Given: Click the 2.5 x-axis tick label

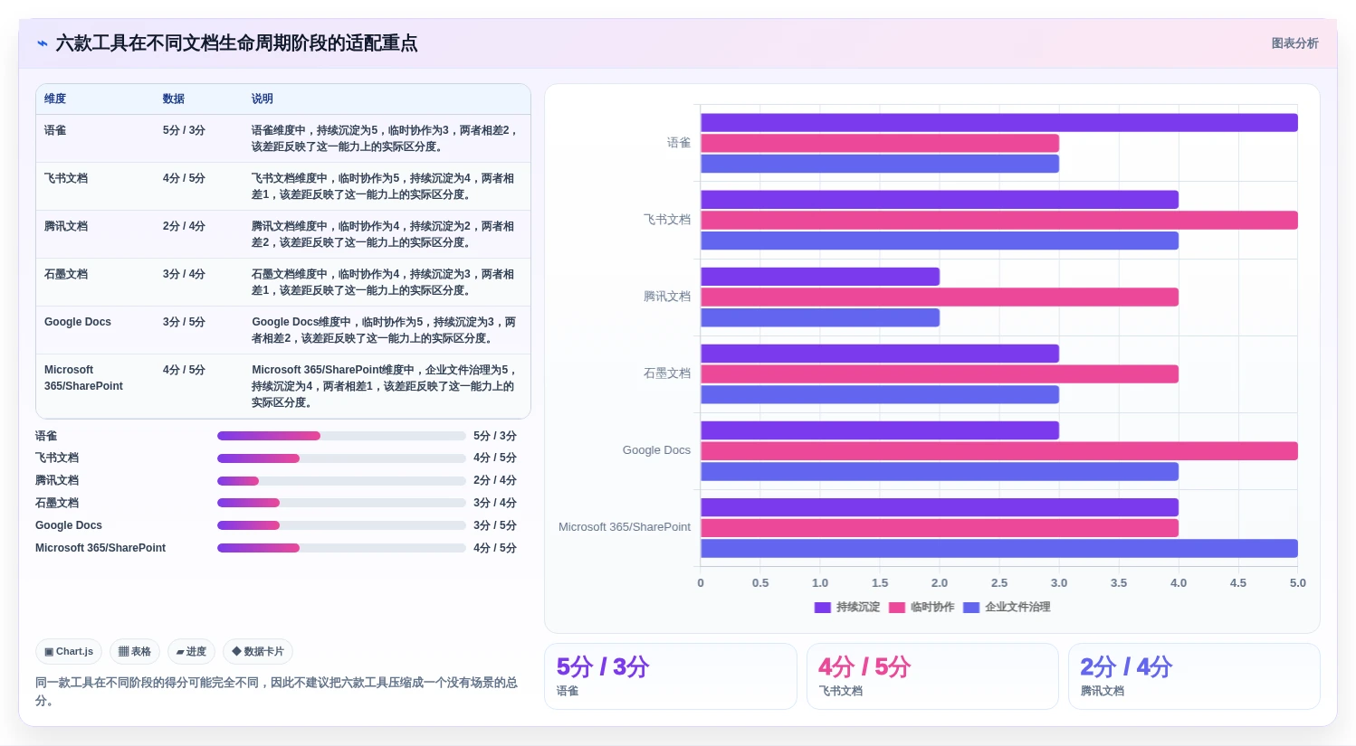Looking at the screenshot, I should pos(999,583).
